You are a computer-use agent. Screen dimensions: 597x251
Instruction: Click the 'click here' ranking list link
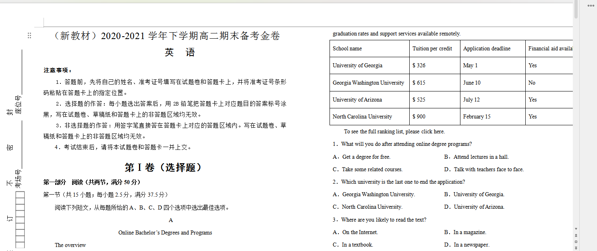433,131
